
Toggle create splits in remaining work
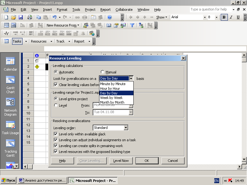click(56, 146)
